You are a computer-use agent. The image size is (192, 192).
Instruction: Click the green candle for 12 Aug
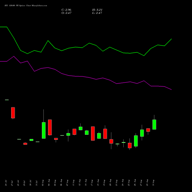point(81,128)
